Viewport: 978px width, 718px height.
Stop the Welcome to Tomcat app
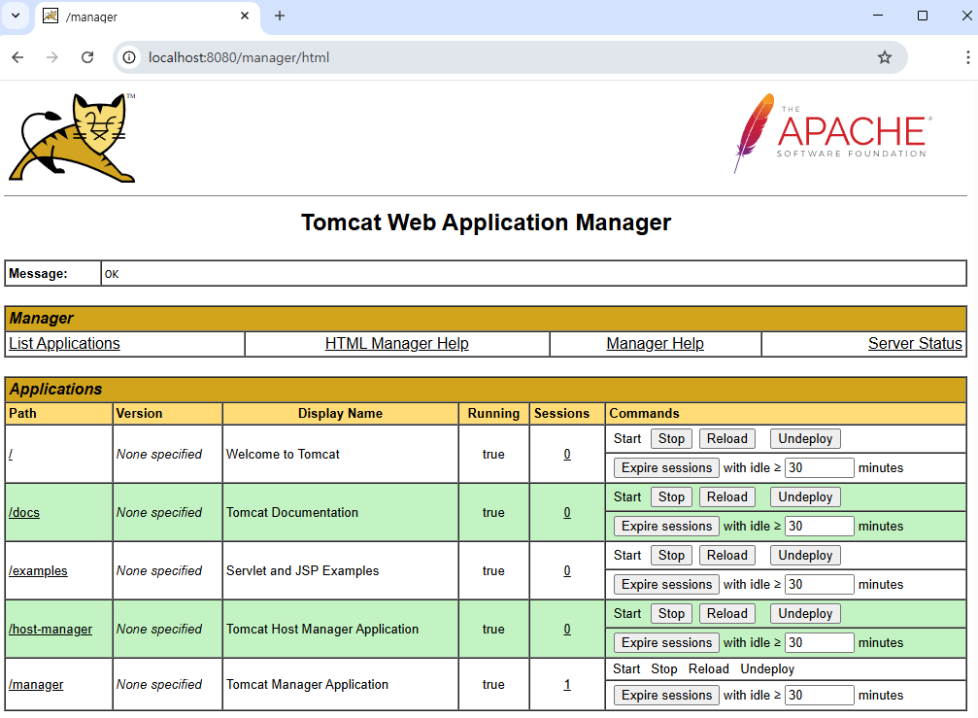tap(671, 438)
